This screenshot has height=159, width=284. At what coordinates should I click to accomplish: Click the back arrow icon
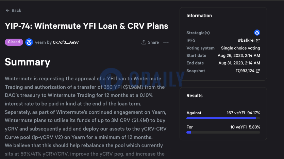click(x=7, y=11)
